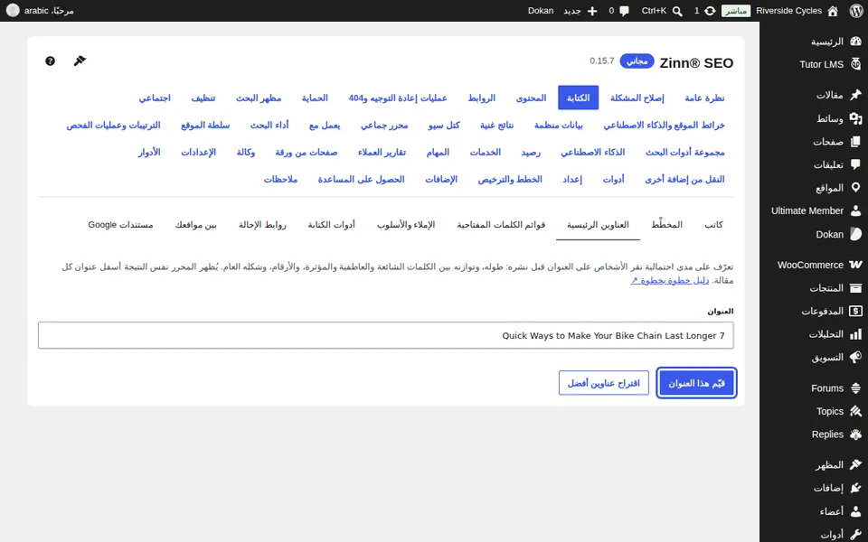Select the كاتب sub-tab

(x=713, y=225)
